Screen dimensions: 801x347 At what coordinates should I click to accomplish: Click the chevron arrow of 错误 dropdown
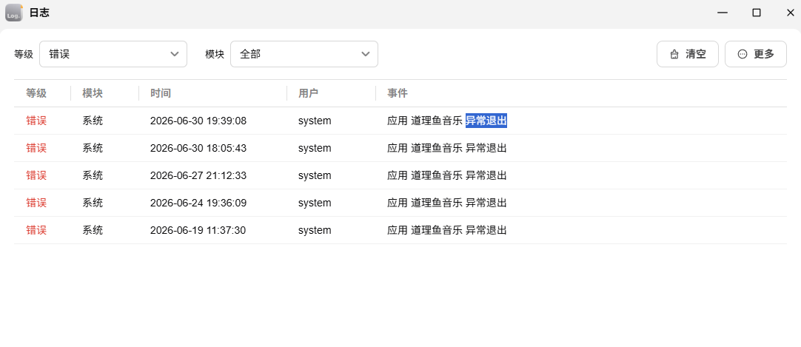(x=175, y=54)
